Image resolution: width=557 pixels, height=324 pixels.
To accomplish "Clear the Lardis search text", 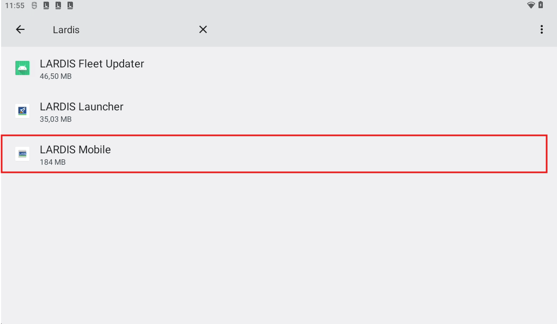I will [203, 30].
